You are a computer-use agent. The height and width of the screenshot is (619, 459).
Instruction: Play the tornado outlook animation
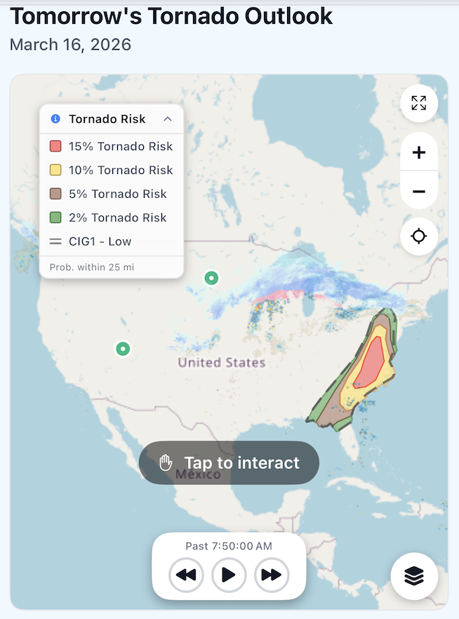[x=228, y=574]
